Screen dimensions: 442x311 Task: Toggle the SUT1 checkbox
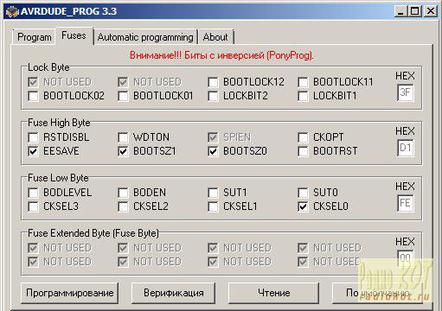(x=213, y=193)
